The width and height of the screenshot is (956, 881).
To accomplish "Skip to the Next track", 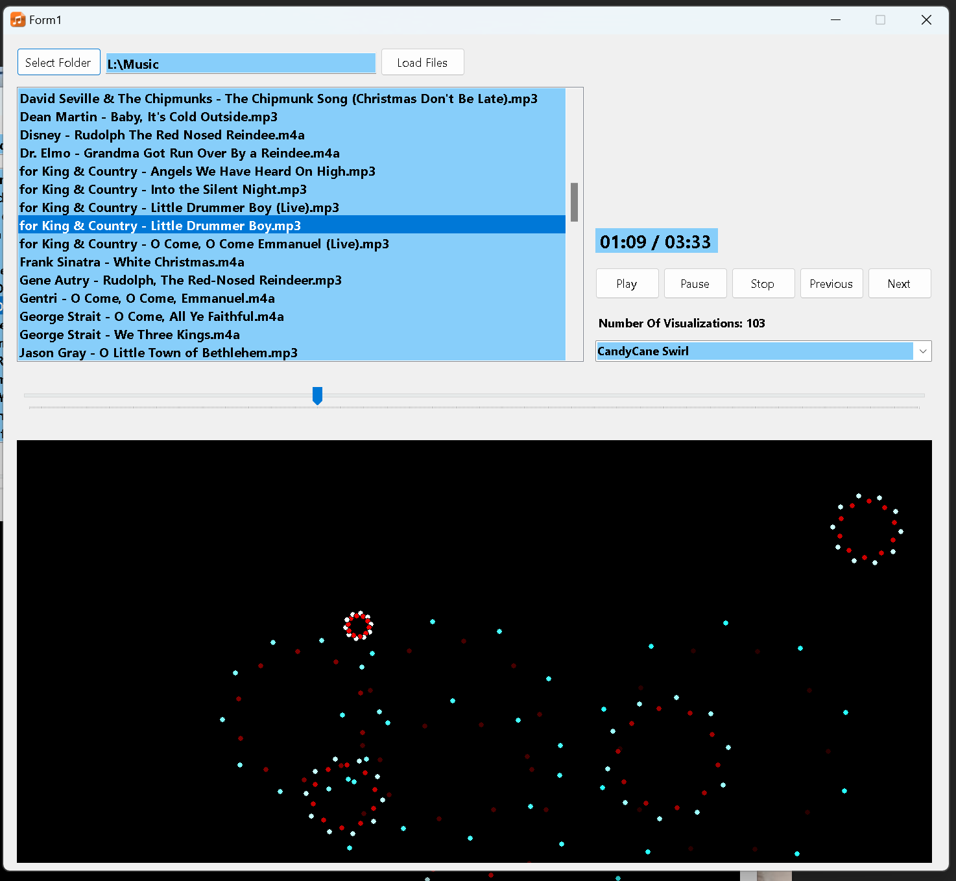I will pyautogui.click(x=900, y=283).
